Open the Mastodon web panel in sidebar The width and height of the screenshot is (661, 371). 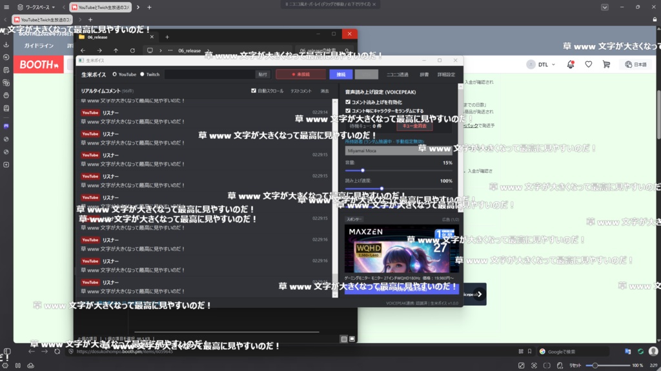pyautogui.click(x=6, y=126)
